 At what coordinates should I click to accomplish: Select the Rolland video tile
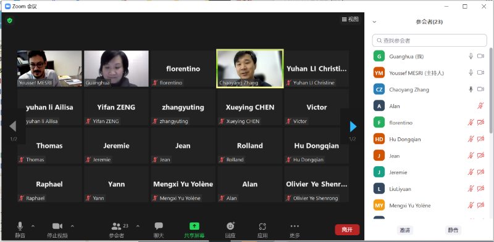tap(250, 145)
